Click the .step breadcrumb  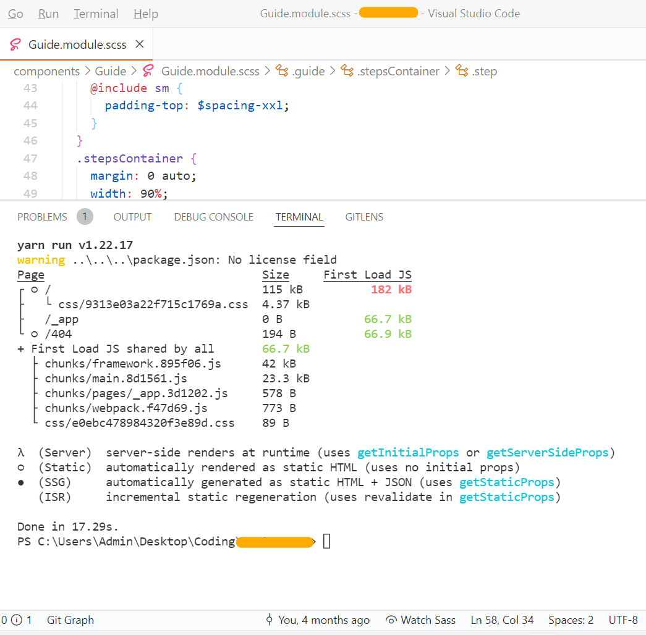pyautogui.click(x=485, y=71)
